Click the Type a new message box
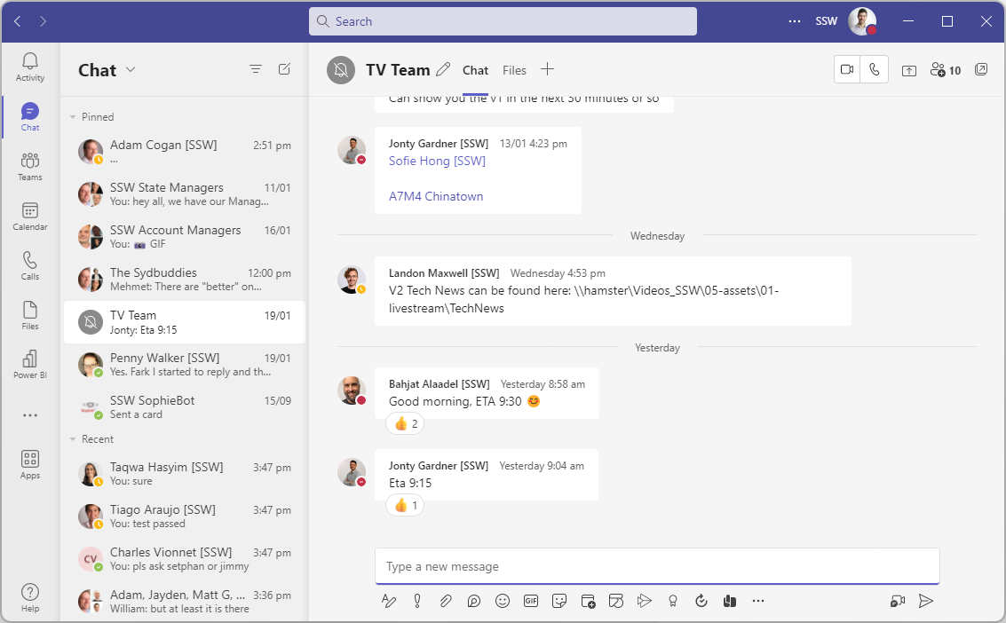Viewport: 1006px width, 623px height. [656, 566]
